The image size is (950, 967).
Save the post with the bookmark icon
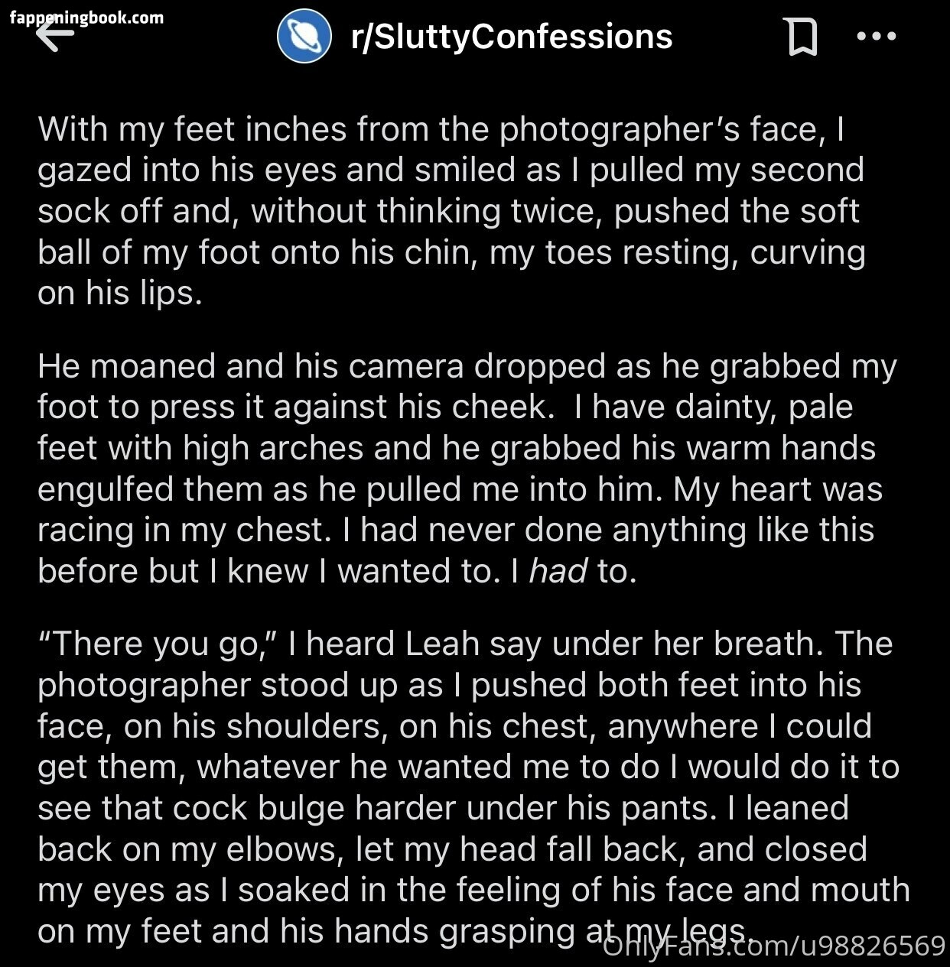[x=802, y=37]
